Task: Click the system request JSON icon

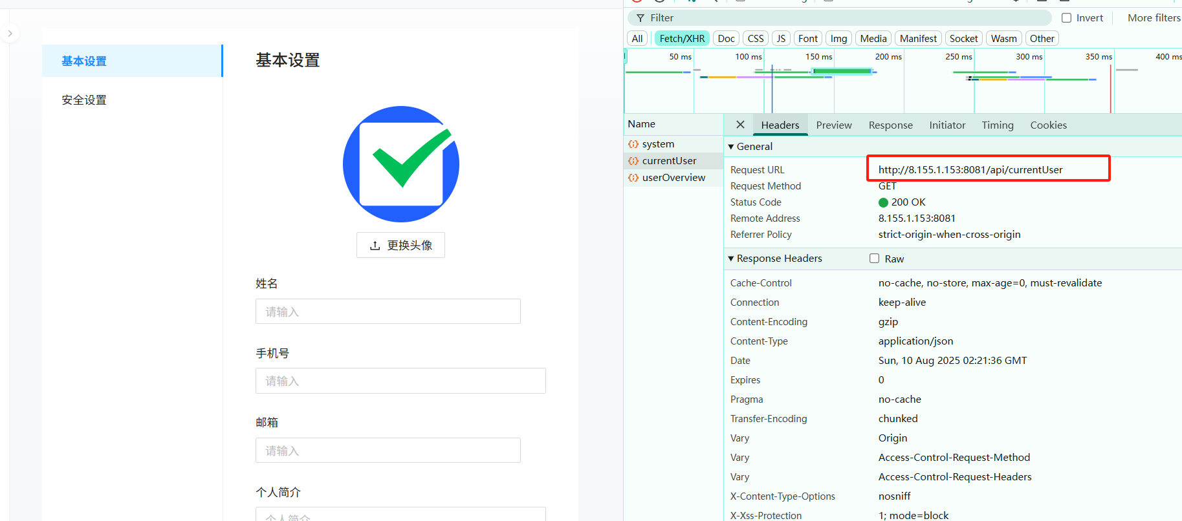Action: pyautogui.click(x=633, y=144)
